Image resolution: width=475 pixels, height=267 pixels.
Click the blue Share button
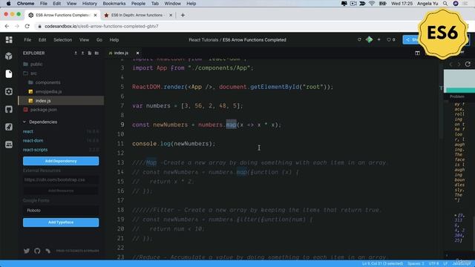click(x=411, y=39)
